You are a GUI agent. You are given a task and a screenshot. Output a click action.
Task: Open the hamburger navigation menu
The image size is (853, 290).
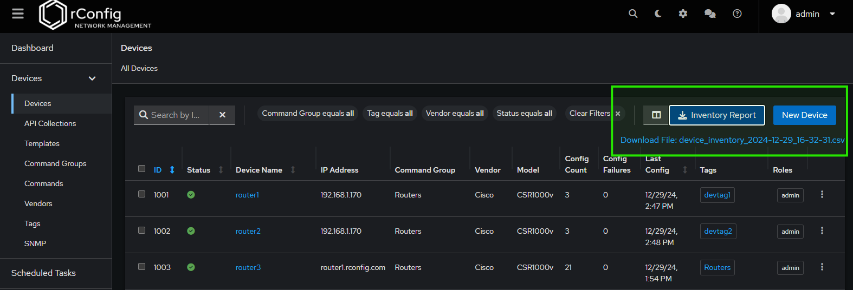click(18, 14)
